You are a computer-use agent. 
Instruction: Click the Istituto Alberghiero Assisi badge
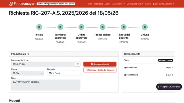pyautogui.click(x=56, y=4)
